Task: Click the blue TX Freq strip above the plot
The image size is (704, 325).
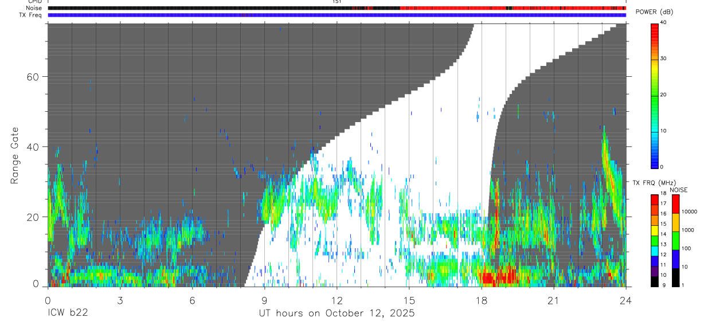Action: click(x=337, y=15)
